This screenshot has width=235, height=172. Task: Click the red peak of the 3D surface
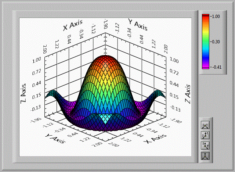click(x=105, y=61)
